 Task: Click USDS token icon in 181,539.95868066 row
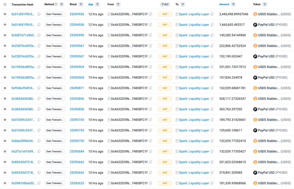pos(255,183)
